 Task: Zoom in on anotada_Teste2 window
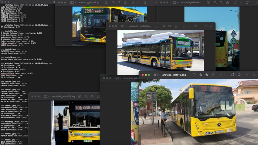119,2
